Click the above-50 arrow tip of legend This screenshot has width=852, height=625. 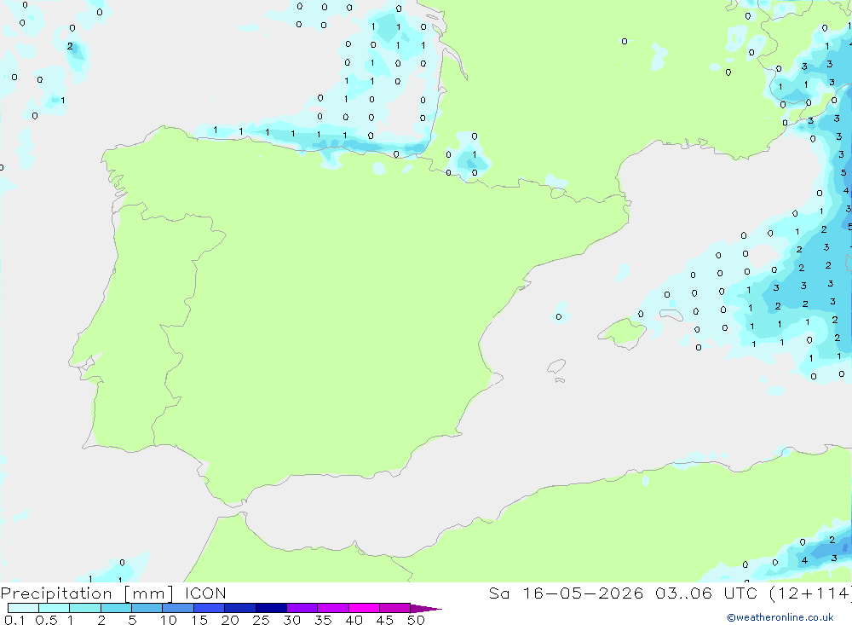tap(426, 608)
